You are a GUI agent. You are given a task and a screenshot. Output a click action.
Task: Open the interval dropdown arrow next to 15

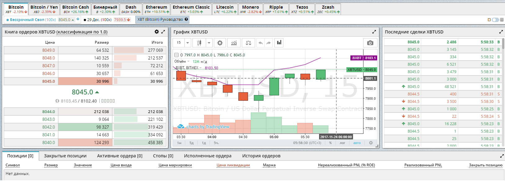(187, 43)
